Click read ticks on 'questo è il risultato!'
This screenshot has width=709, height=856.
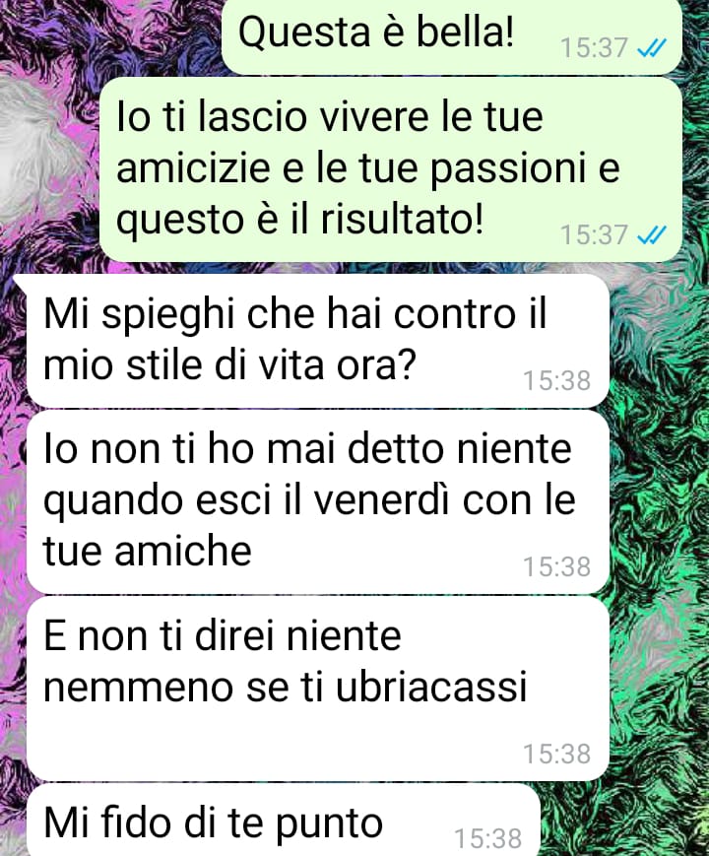[652, 235]
